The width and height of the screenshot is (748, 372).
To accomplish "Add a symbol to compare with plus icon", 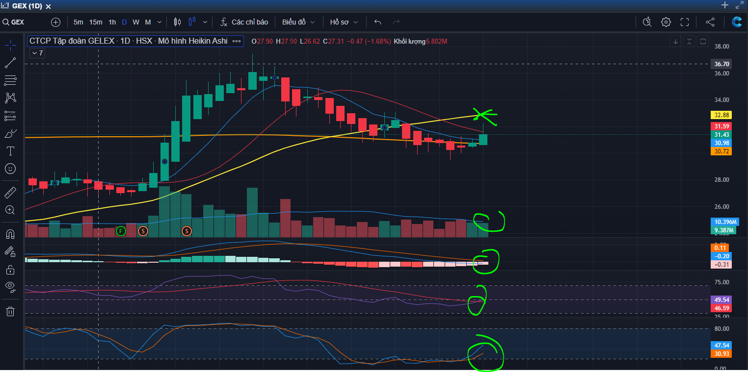I will (55, 22).
